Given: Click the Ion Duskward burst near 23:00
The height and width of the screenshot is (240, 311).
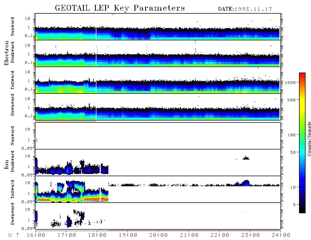Looking at the screenshot, I should (x=246, y=158).
